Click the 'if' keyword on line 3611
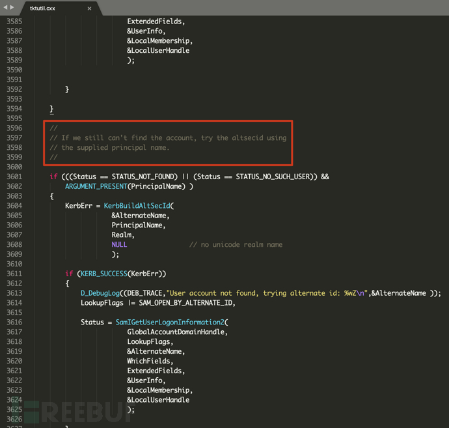Image resolution: width=449 pixels, height=428 pixels. 69,274
